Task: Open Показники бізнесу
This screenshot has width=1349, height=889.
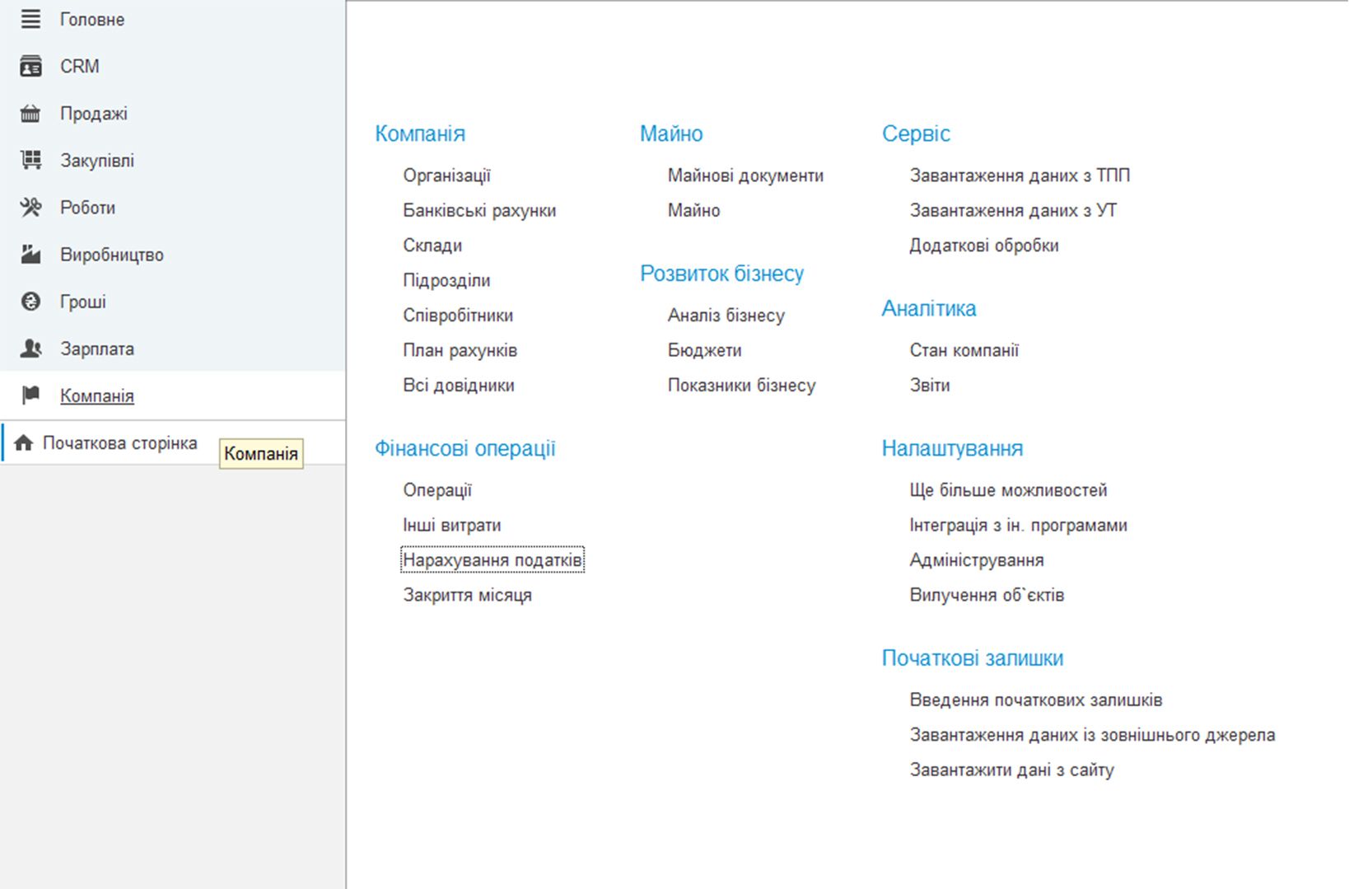Action: pyautogui.click(x=741, y=386)
